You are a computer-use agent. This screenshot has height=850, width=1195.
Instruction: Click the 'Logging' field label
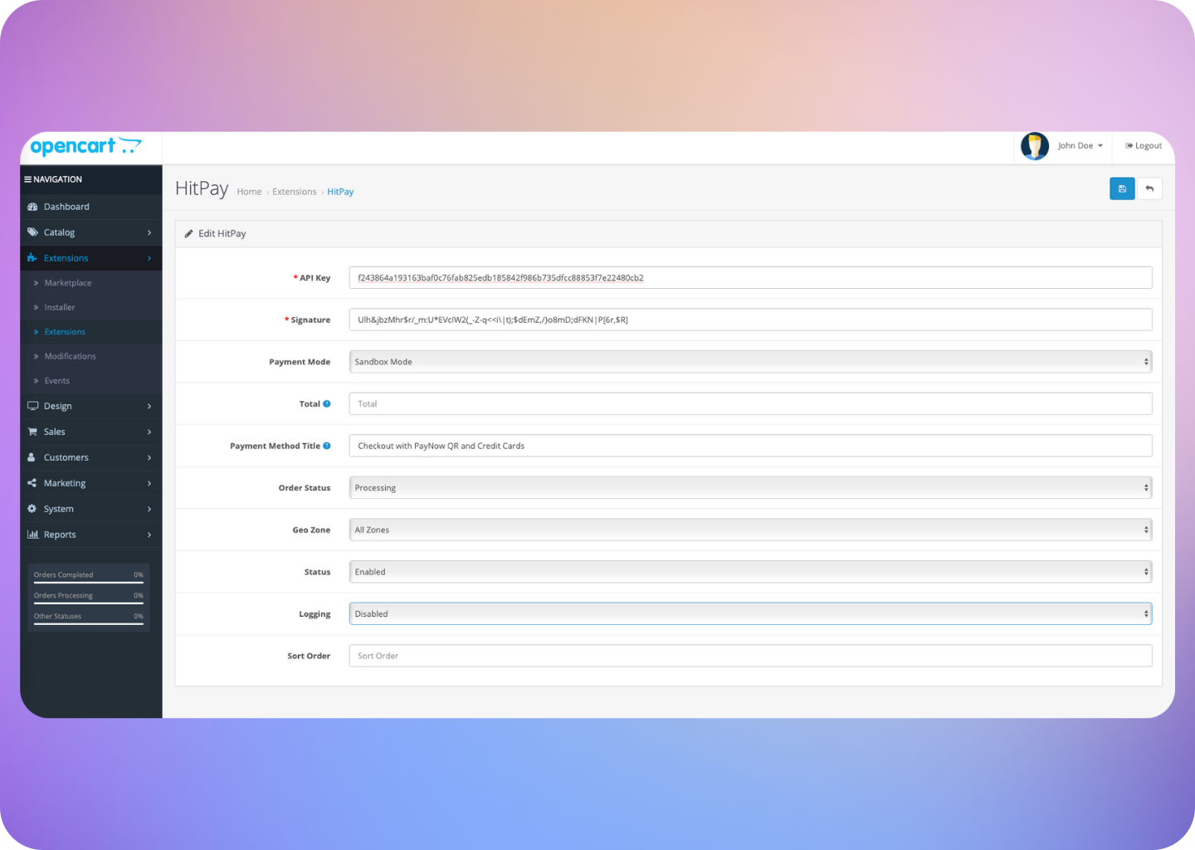(x=315, y=614)
